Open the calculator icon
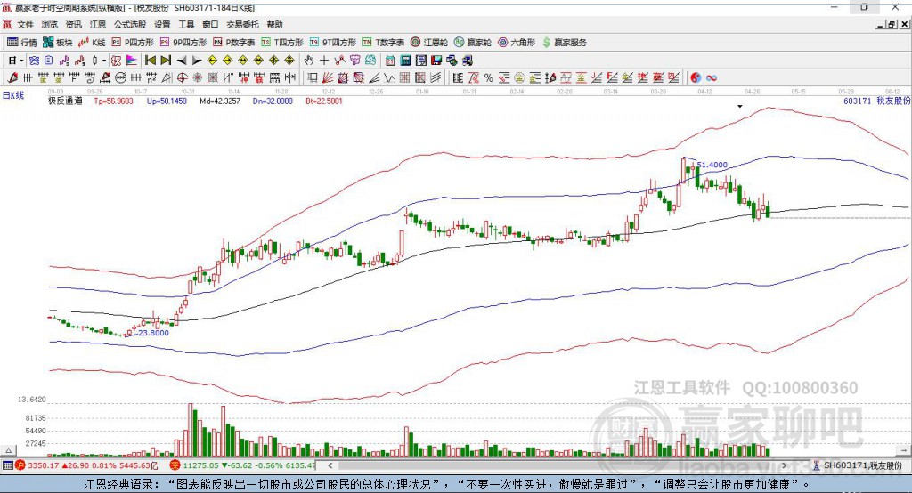Image resolution: width=912 pixels, height=493 pixels. coord(405,61)
